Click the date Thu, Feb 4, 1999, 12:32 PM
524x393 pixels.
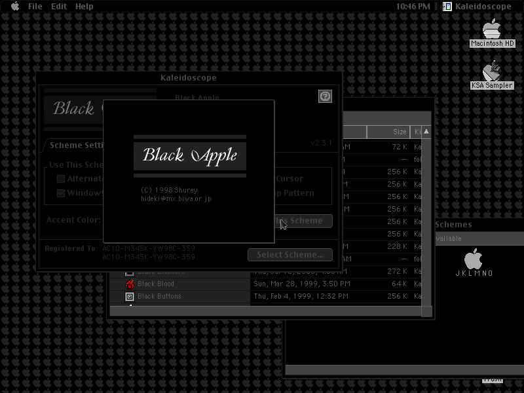coord(301,297)
